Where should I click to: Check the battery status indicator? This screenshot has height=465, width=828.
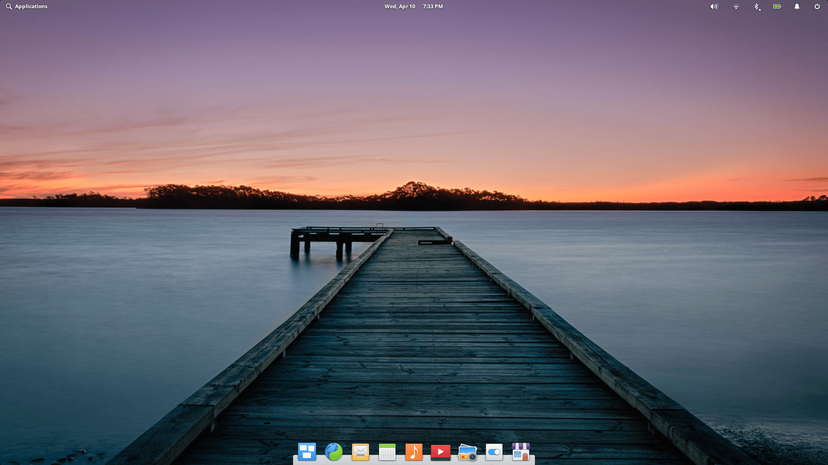point(777,6)
